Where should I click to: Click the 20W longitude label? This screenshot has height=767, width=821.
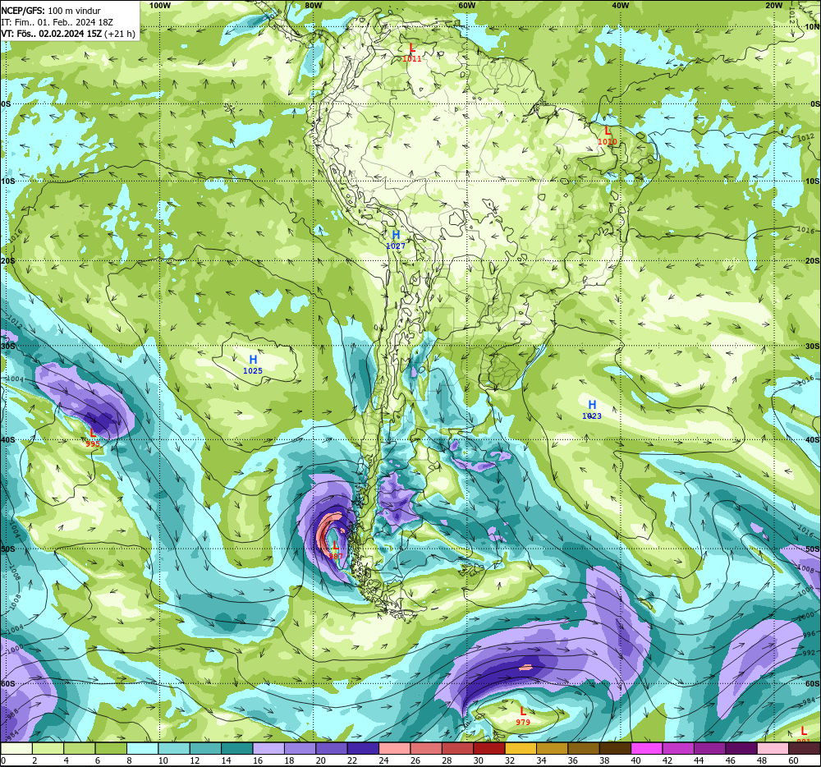pos(774,5)
